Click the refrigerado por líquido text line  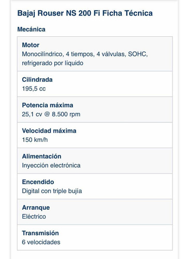click(52, 63)
